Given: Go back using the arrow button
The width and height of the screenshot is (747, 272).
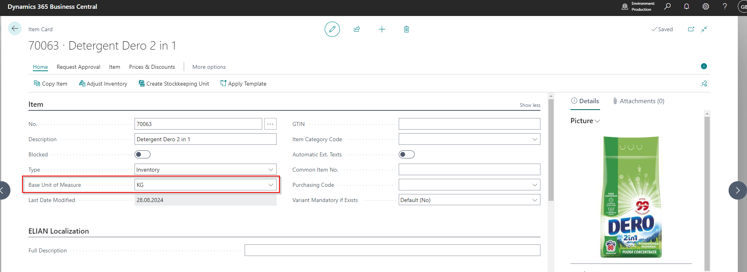Looking at the screenshot, I should (15, 28).
